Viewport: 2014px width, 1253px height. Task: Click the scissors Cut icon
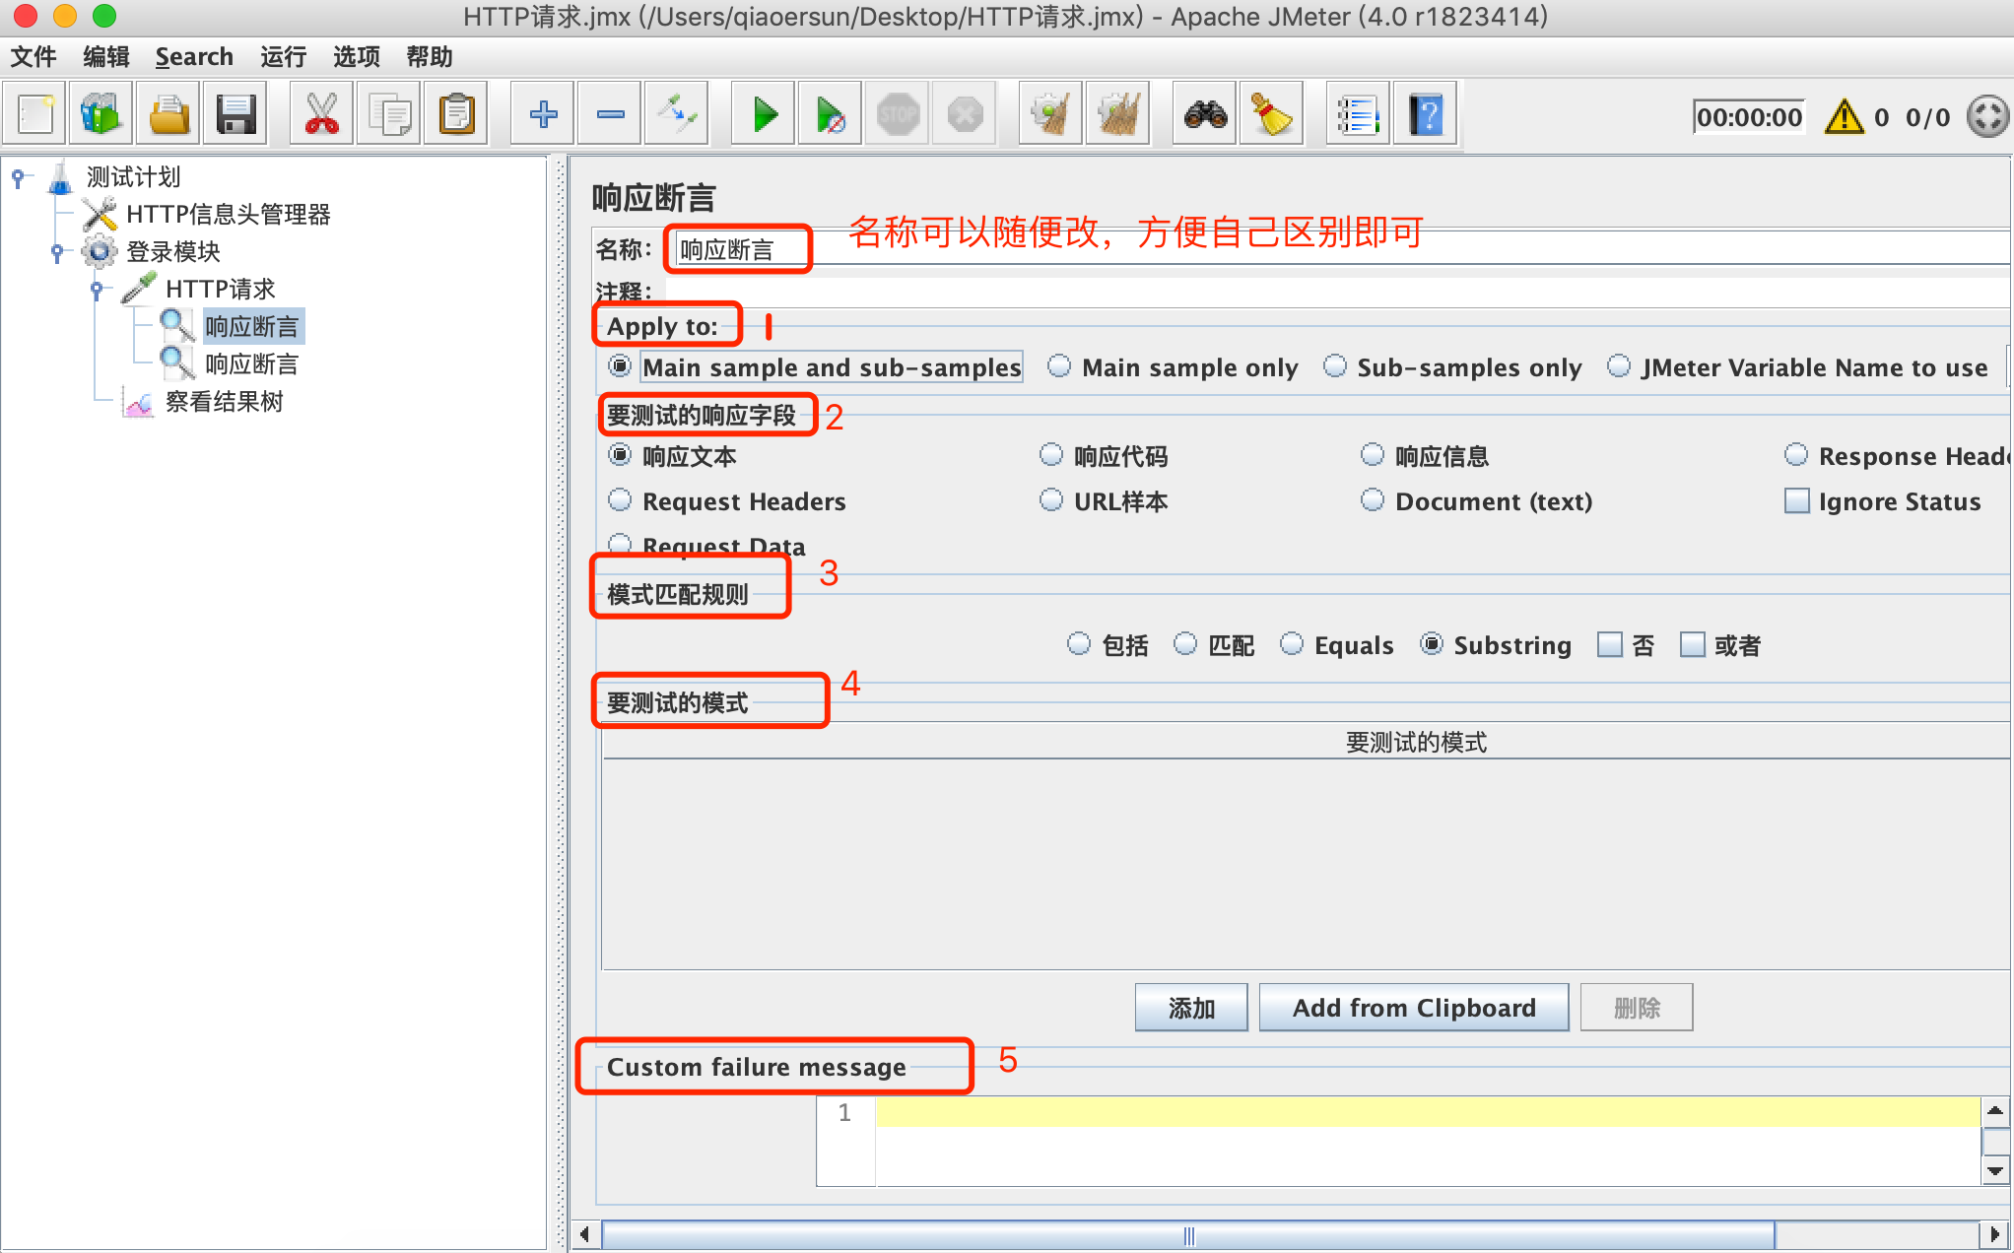(321, 115)
